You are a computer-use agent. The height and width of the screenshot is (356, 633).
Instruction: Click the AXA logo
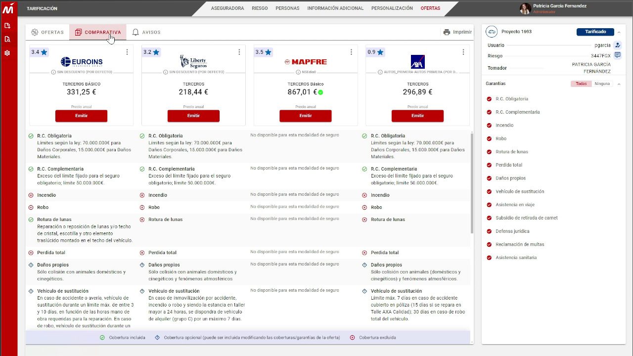[418, 62]
